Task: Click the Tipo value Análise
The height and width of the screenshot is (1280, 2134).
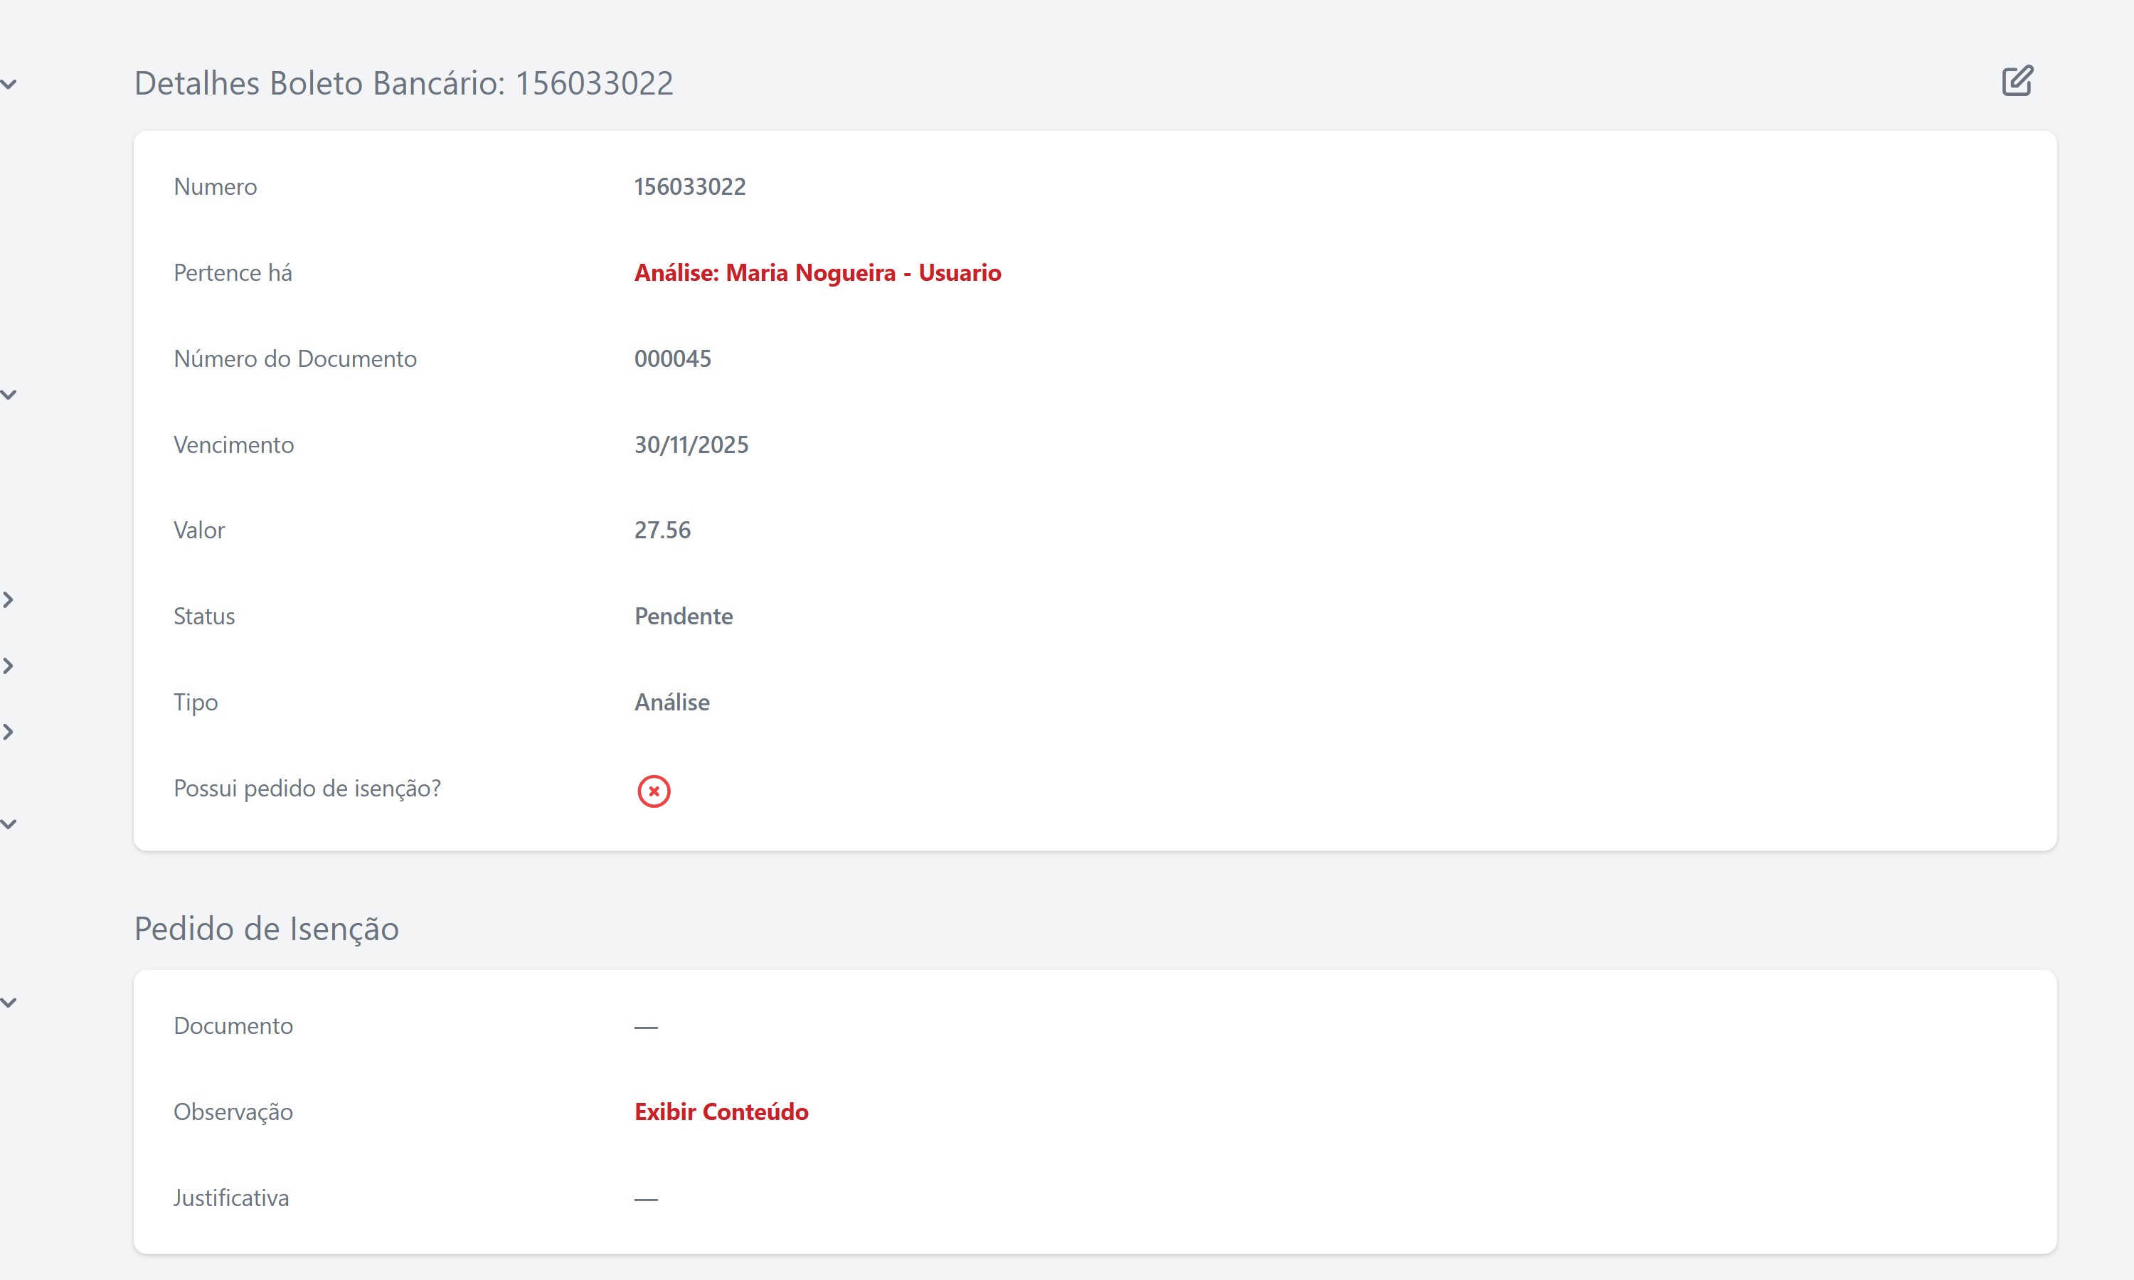Action: coord(671,702)
